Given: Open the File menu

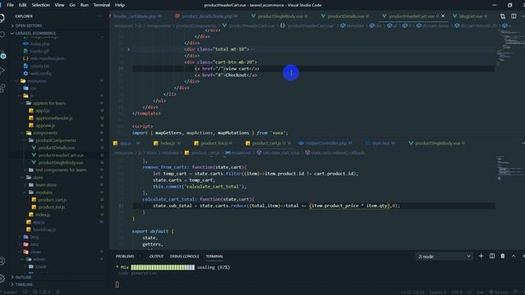Looking at the screenshot, I should click(11, 5).
